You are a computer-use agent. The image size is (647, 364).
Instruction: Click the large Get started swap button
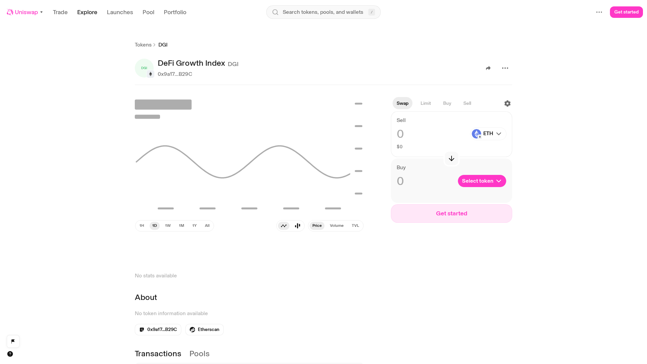(x=452, y=214)
